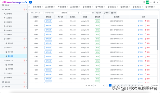Open the end date calendar icon
160x93 pixels.
[x=93, y=13]
